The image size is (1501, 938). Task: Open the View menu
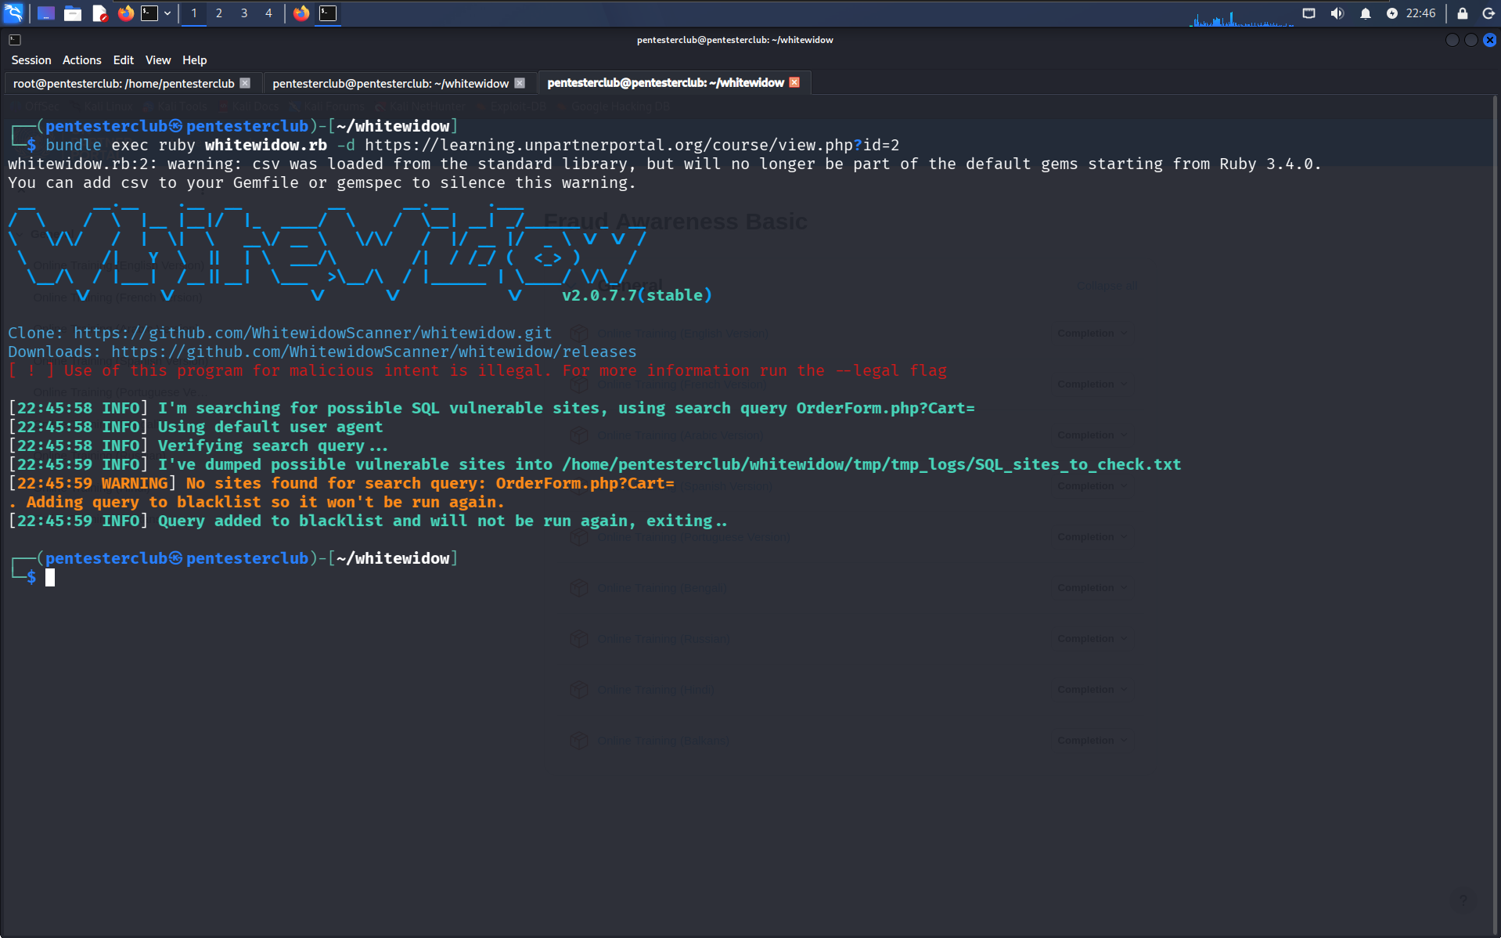tap(158, 60)
